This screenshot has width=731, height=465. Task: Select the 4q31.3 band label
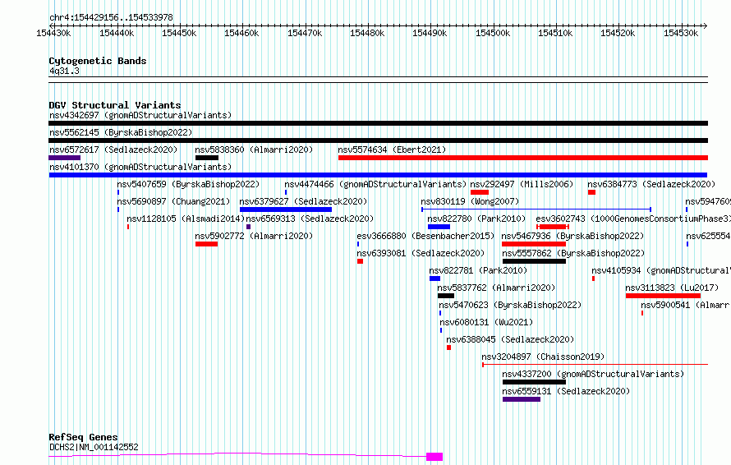[64, 71]
